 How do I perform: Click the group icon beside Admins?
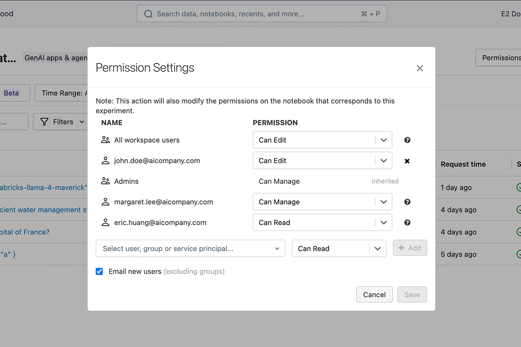106,181
